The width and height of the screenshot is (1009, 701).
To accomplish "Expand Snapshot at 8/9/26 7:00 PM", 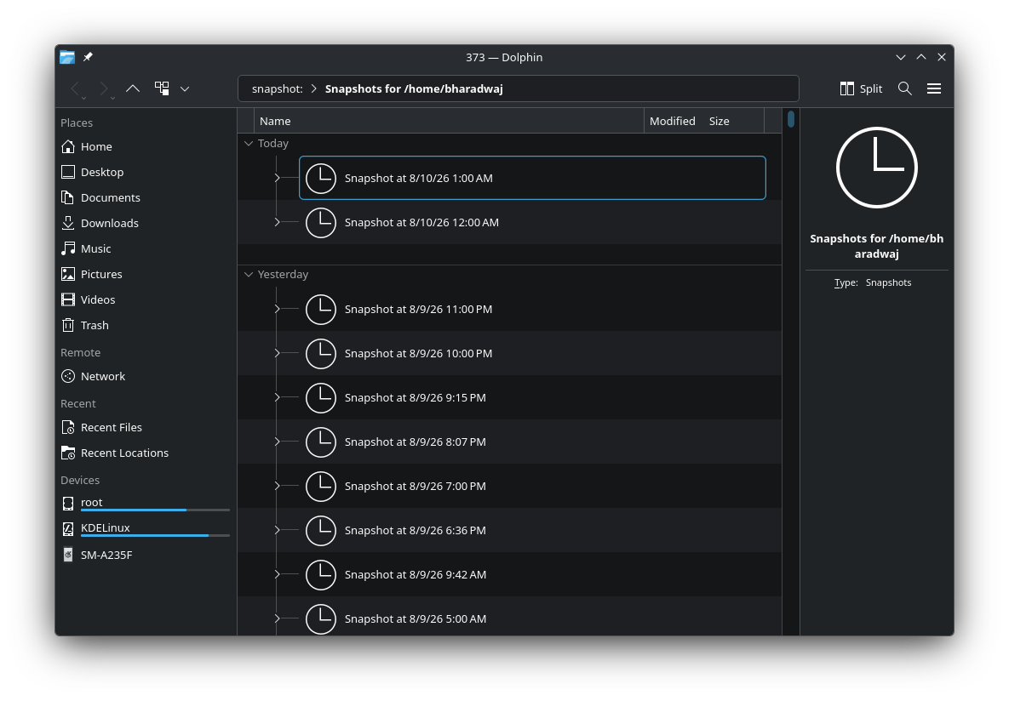I will tap(278, 487).
